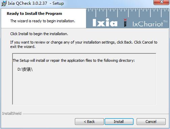This screenshot has height=129, width=170.
Task: Go back with the < Back button
Action: [x=89, y=122]
